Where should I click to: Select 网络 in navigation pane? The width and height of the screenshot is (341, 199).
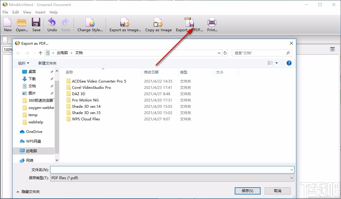(x=27, y=160)
